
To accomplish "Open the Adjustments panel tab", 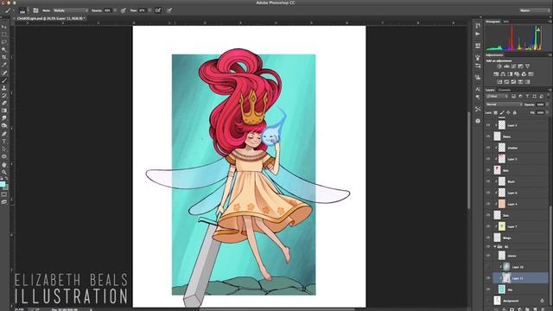I will [x=494, y=55].
